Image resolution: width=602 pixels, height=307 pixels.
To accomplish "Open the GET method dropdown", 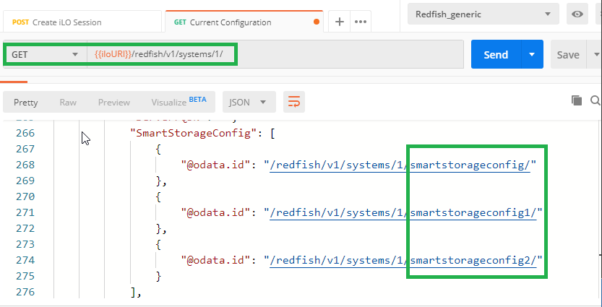I will (45, 54).
